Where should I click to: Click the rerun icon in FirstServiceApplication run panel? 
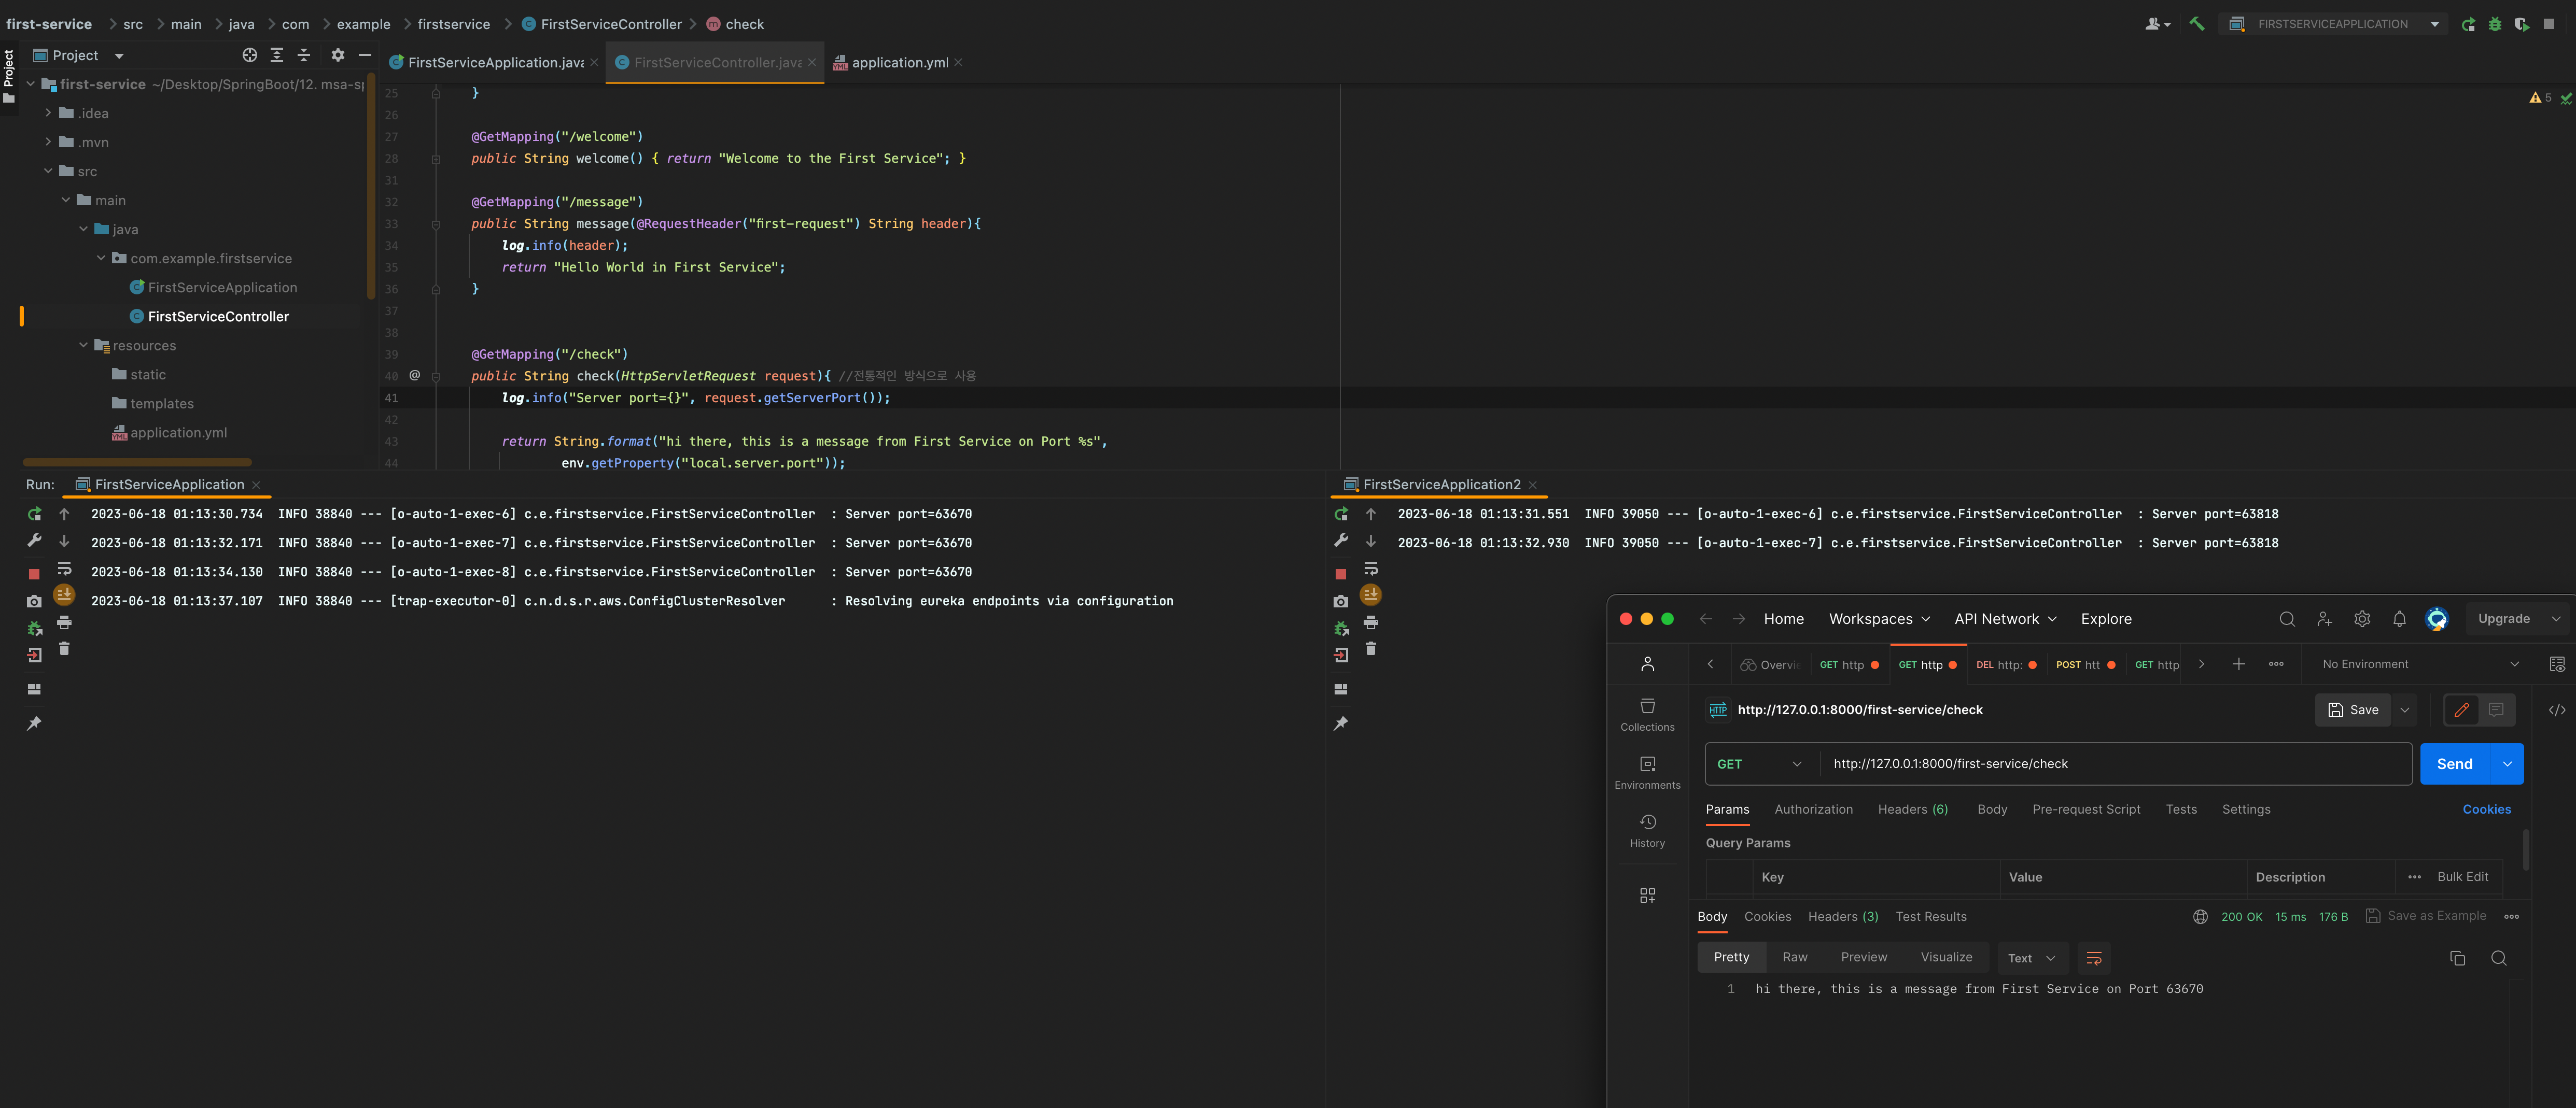(34, 514)
